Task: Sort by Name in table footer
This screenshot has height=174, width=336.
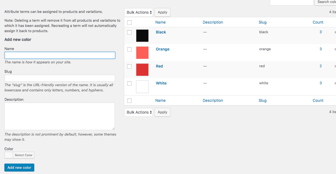Action: coord(161,101)
